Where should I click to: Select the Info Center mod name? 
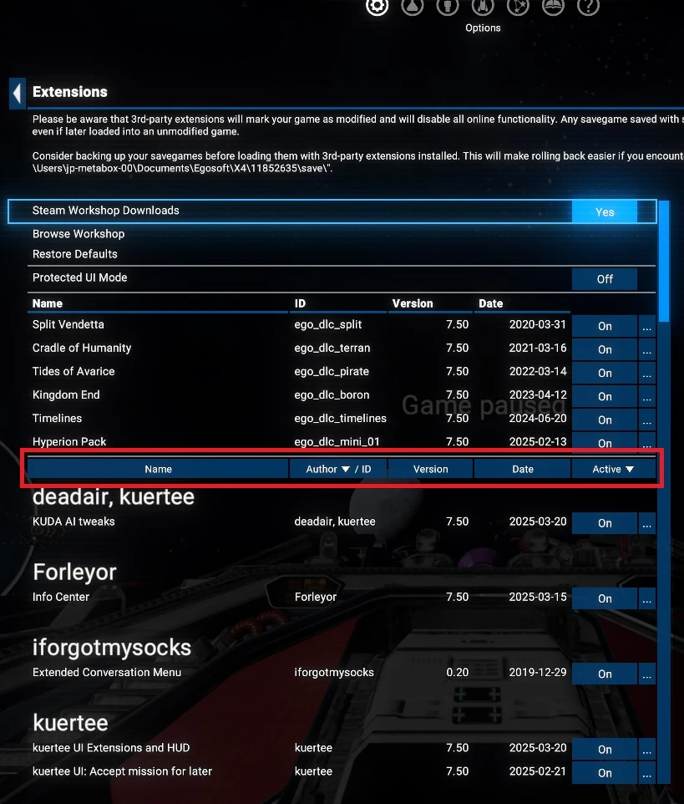(x=60, y=597)
